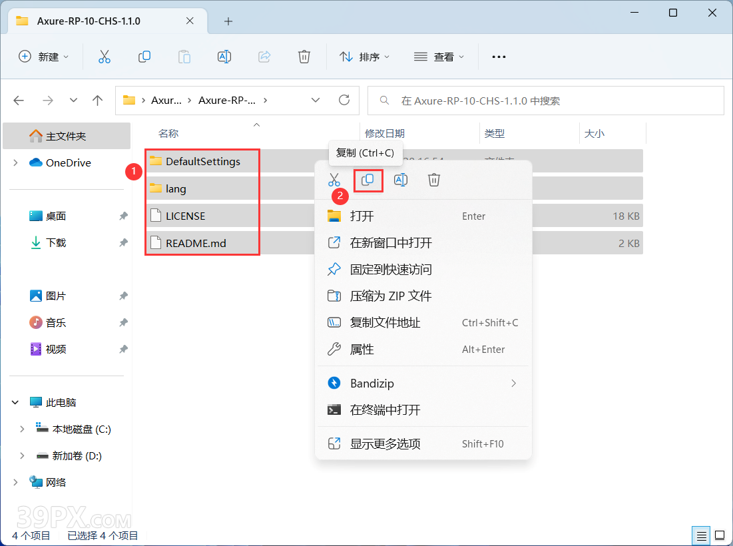This screenshot has width=733, height=546.
Task: Click the Delete trash icon in the top toolbar
Action: coord(304,57)
